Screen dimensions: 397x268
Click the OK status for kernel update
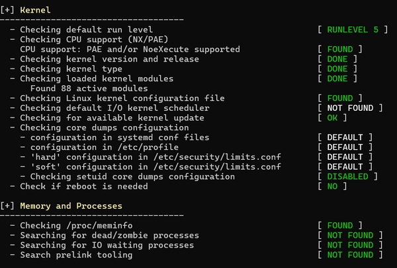click(x=331, y=117)
